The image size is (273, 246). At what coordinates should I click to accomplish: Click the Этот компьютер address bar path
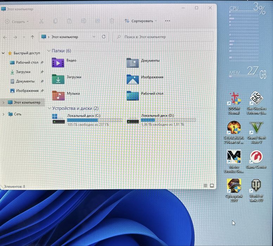(65, 37)
